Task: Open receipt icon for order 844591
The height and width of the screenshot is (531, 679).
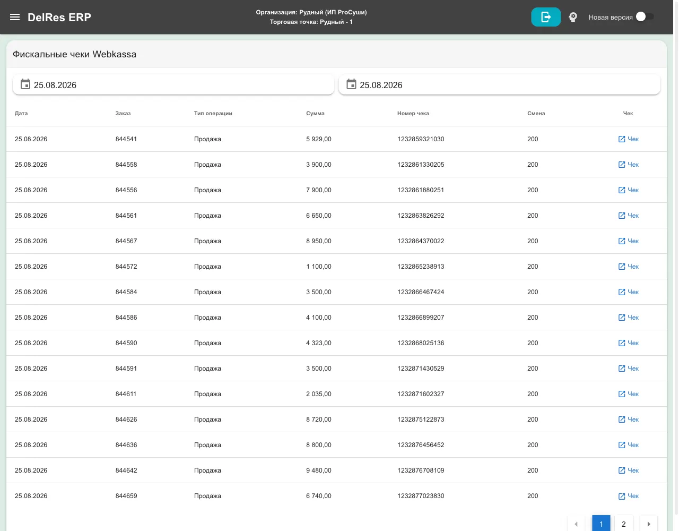Action: [622, 369]
